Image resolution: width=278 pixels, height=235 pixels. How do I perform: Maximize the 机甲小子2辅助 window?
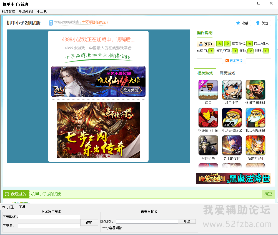point(259,3)
